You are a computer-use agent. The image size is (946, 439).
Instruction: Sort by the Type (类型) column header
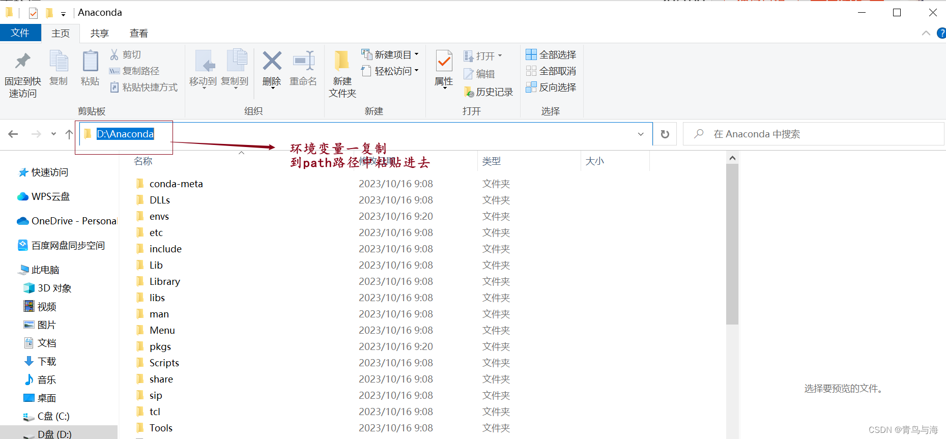click(492, 161)
